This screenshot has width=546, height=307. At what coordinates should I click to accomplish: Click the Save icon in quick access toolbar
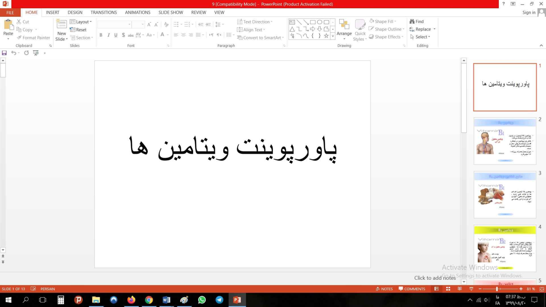point(4,53)
